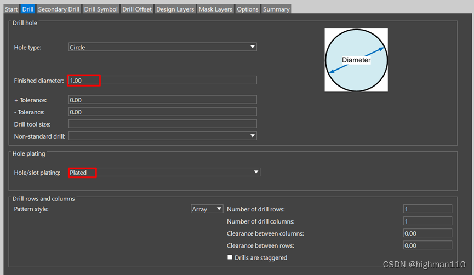The height and width of the screenshot is (275, 474).
Task: Click the circle Diameter preview image
Action: click(x=356, y=60)
